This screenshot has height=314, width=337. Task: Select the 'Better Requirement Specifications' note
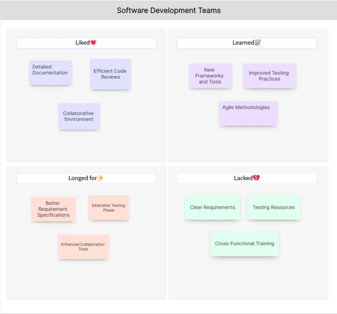coord(53,209)
